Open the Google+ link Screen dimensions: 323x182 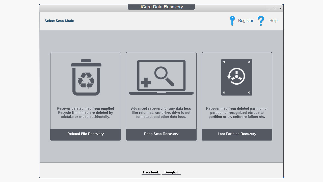(x=171, y=172)
